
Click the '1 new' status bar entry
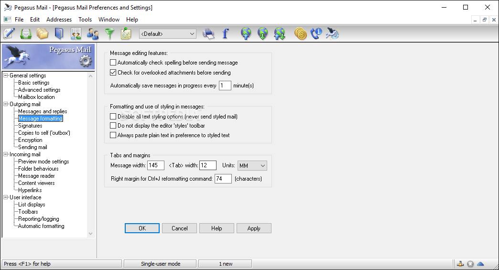coord(225,264)
